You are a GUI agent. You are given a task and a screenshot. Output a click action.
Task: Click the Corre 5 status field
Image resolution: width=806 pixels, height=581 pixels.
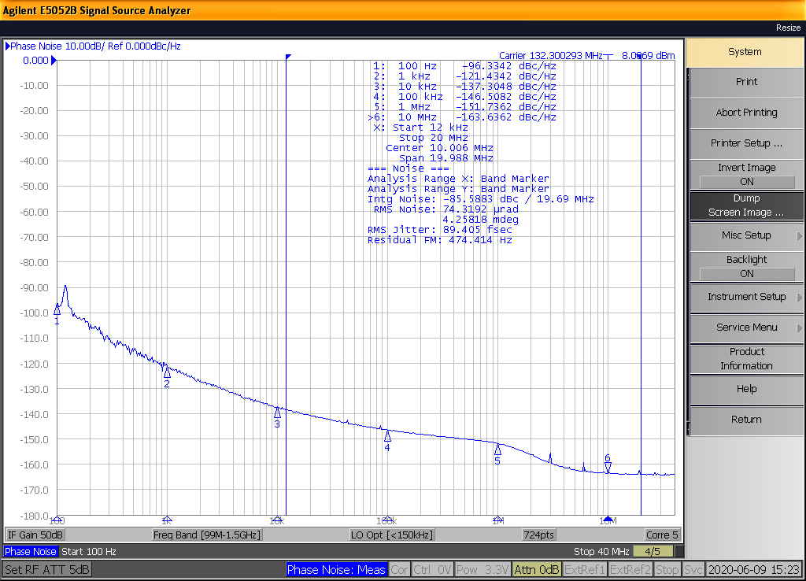(x=662, y=535)
